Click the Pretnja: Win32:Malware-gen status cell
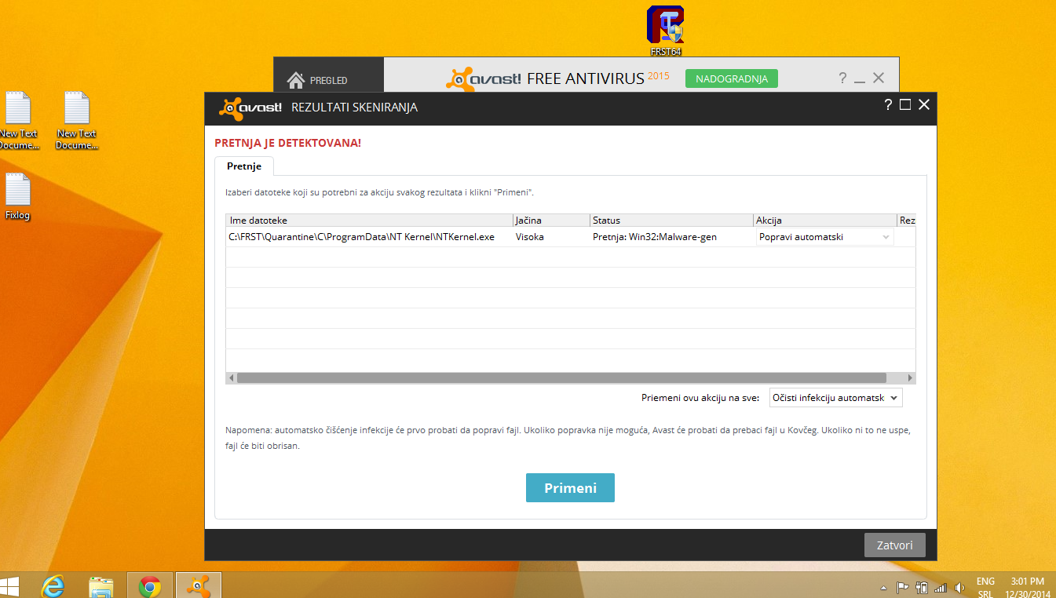Viewport: 1056px width, 598px height. point(655,237)
